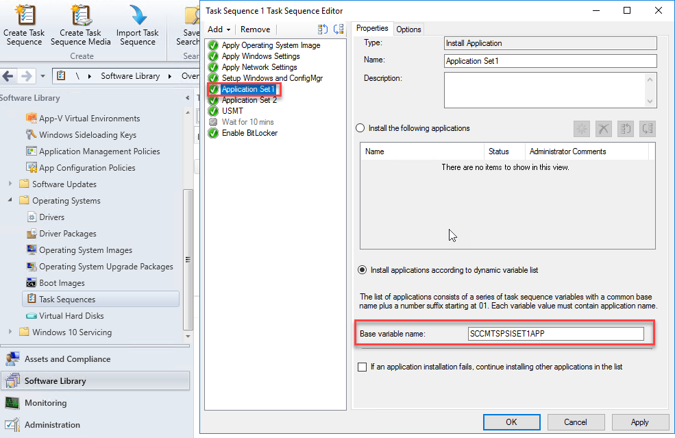Click the Apply button
Image resolution: width=675 pixels, height=438 pixels.
(639, 422)
